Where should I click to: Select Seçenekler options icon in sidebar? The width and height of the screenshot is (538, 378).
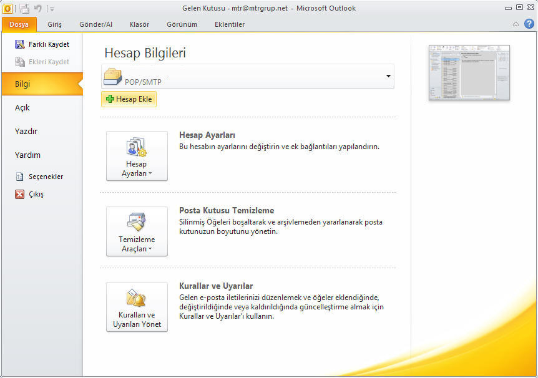pyautogui.click(x=19, y=177)
